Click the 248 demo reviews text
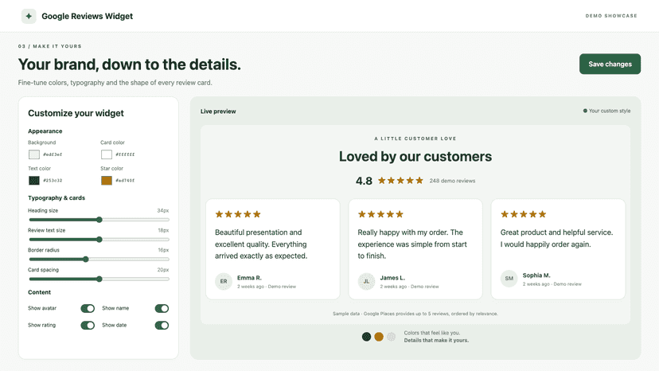The width and height of the screenshot is (659, 371). tap(452, 181)
